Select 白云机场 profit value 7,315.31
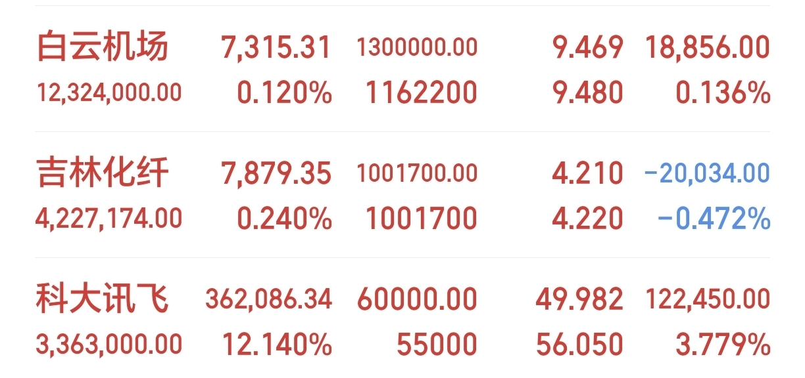This screenshot has width=805, height=378. tap(276, 48)
